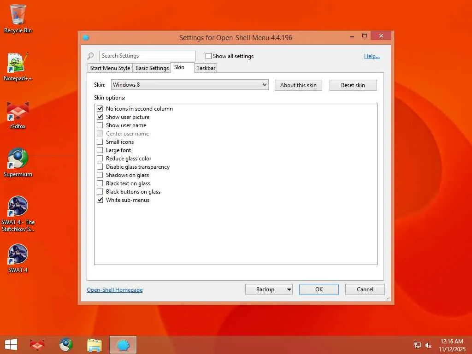The height and width of the screenshot is (354, 472).
Task: Tick Black buttons on glass
Action: pyautogui.click(x=100, y=192)
